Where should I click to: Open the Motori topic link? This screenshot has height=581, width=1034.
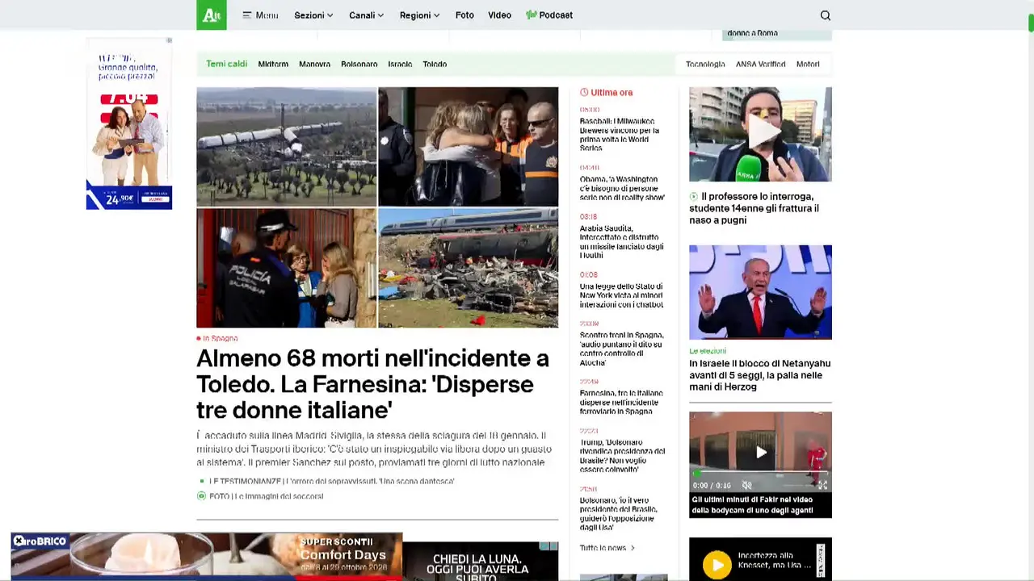[x=808, y=64]
